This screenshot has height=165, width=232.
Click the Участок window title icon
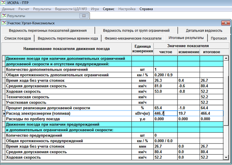4,23
